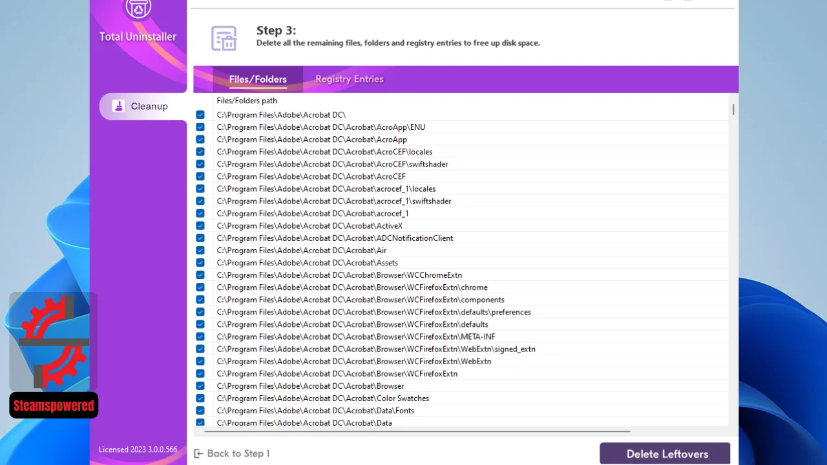This screenshot has height=465, width=827.
Task: Click the Step 3 trash icon
Action: click(224, 38)
